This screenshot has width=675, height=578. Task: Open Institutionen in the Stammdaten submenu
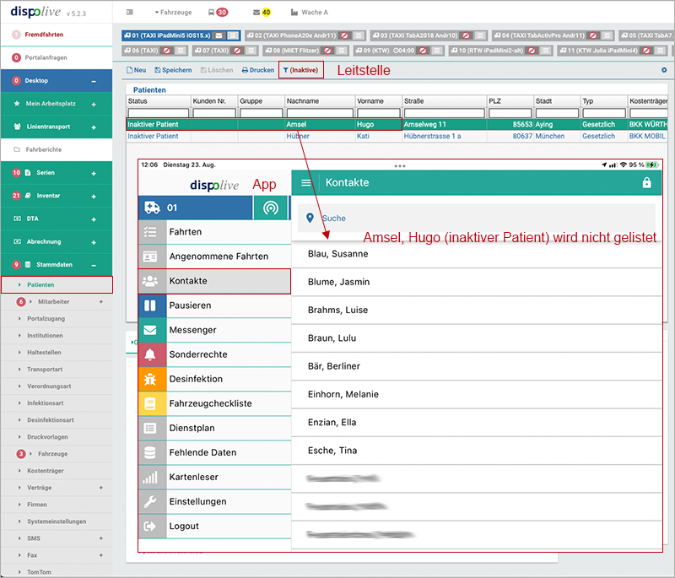pyautogui.click(x=45, y=336)
